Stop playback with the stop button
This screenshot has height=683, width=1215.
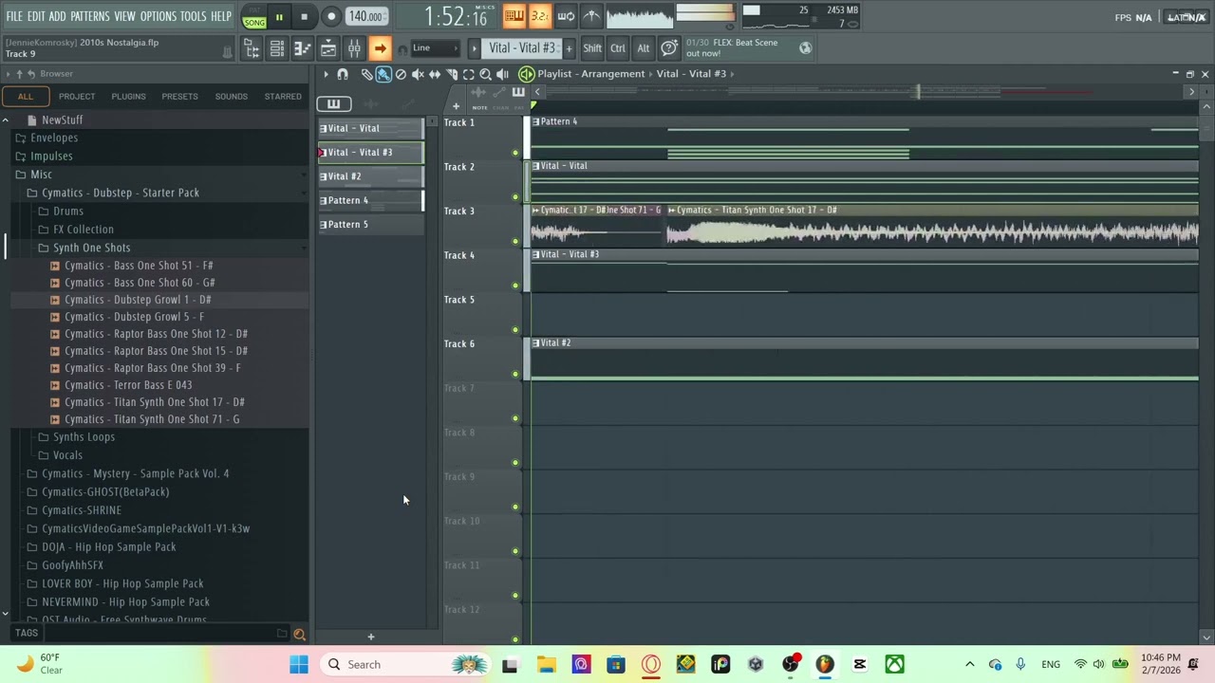click(x=304, y=16)
